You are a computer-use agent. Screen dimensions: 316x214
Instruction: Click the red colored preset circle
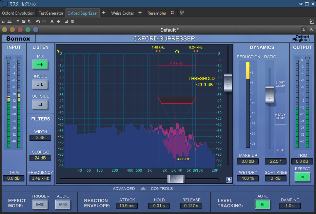(x=20, y=30)
